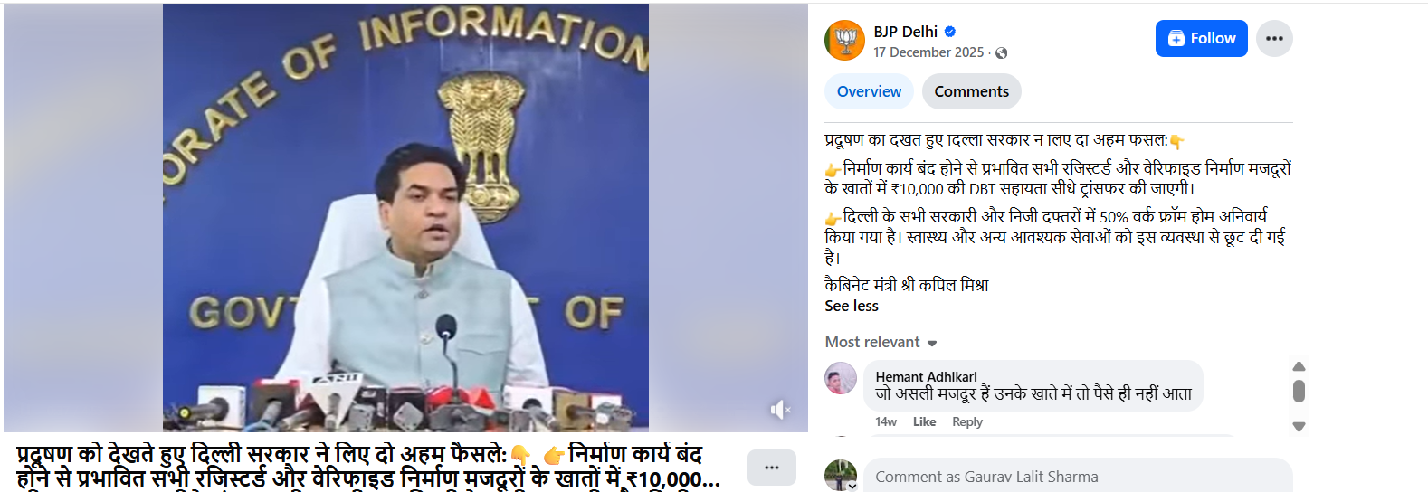Viewport: 1428px width, 492px height.
Task: Open BJP Delhi profile picture
Action: click(x=844, y=40)
